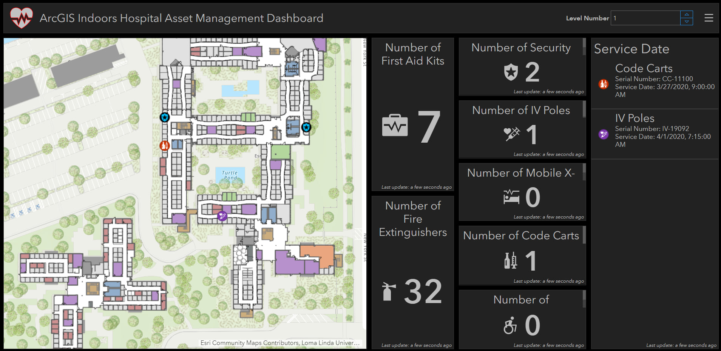Click the wheelchair indicator icon
This screenshot has width=721, height=351.
(510, 325)
